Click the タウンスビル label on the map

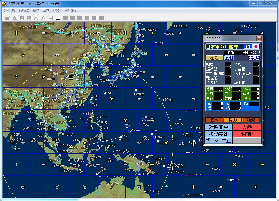click(x=153, y=191)
